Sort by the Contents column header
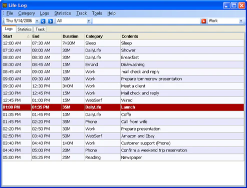Viewport: 247px width, 188px height. pos(182,36)
